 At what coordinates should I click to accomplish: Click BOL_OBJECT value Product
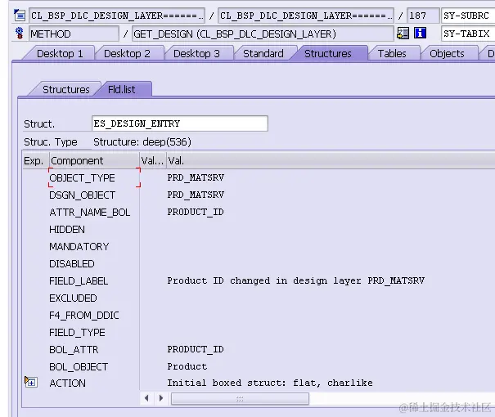pos(187,366)
